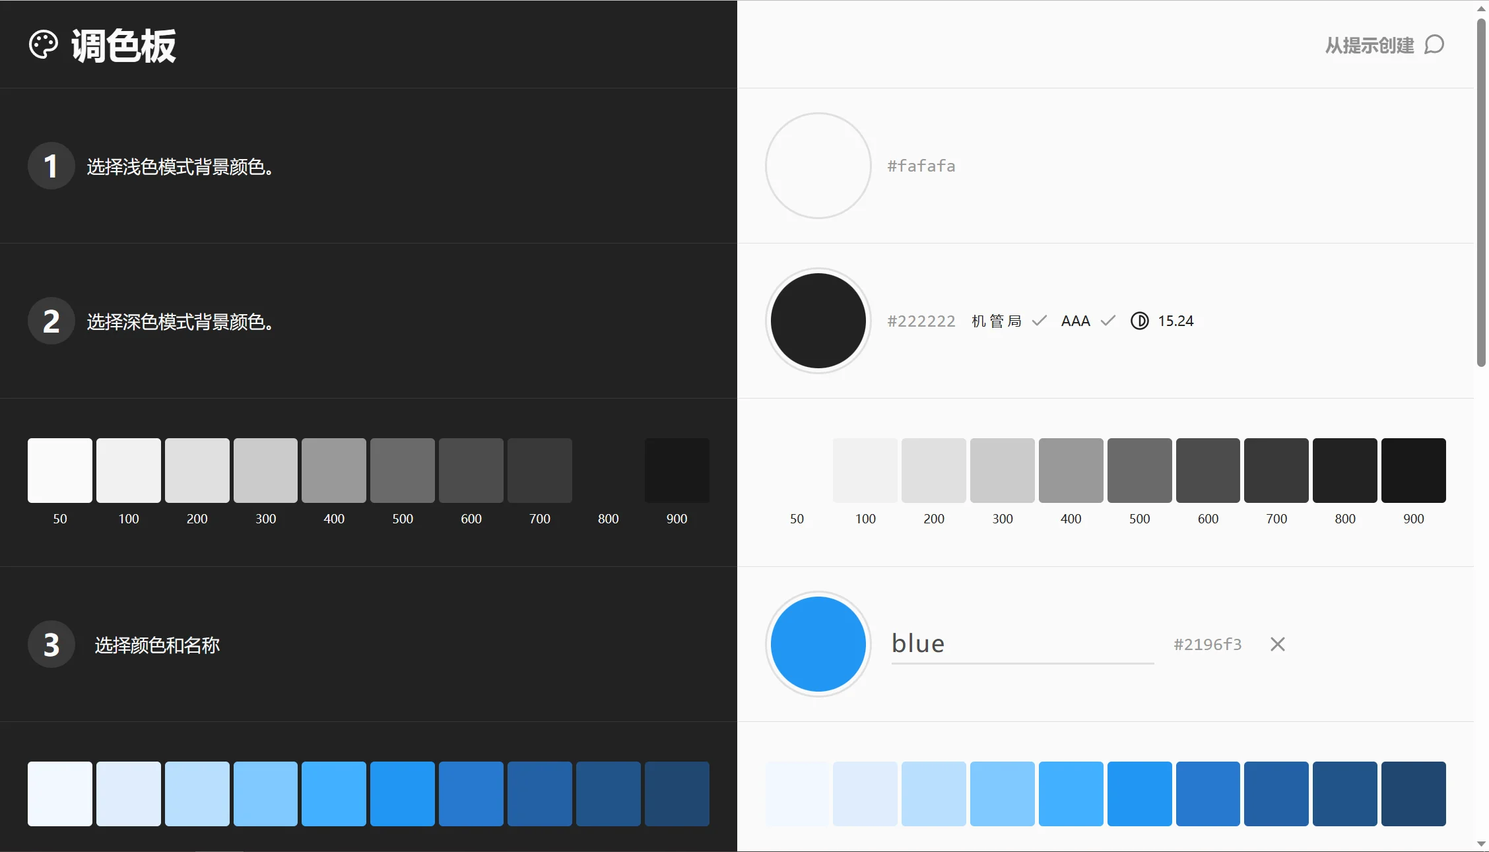
Task: Select the darkest blue swatch in bottom-left row
Action: (676, 793)
